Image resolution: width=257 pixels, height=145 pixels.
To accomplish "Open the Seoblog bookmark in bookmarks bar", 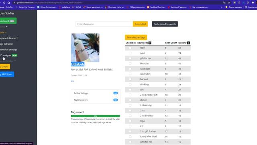I will pyautogui.click(x=156, y=7).
